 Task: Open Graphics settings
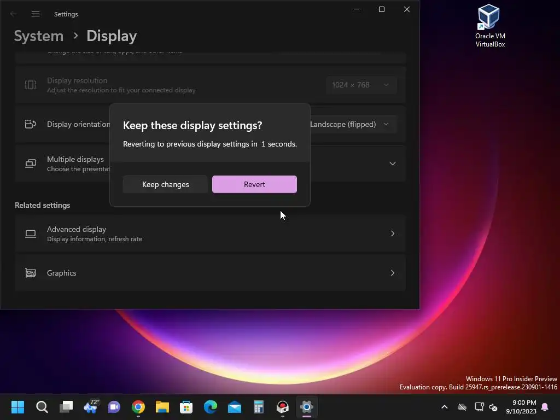[x=211, y=273]
